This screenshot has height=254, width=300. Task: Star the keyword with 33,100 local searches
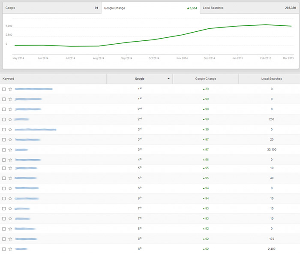(x=10, y=150)
